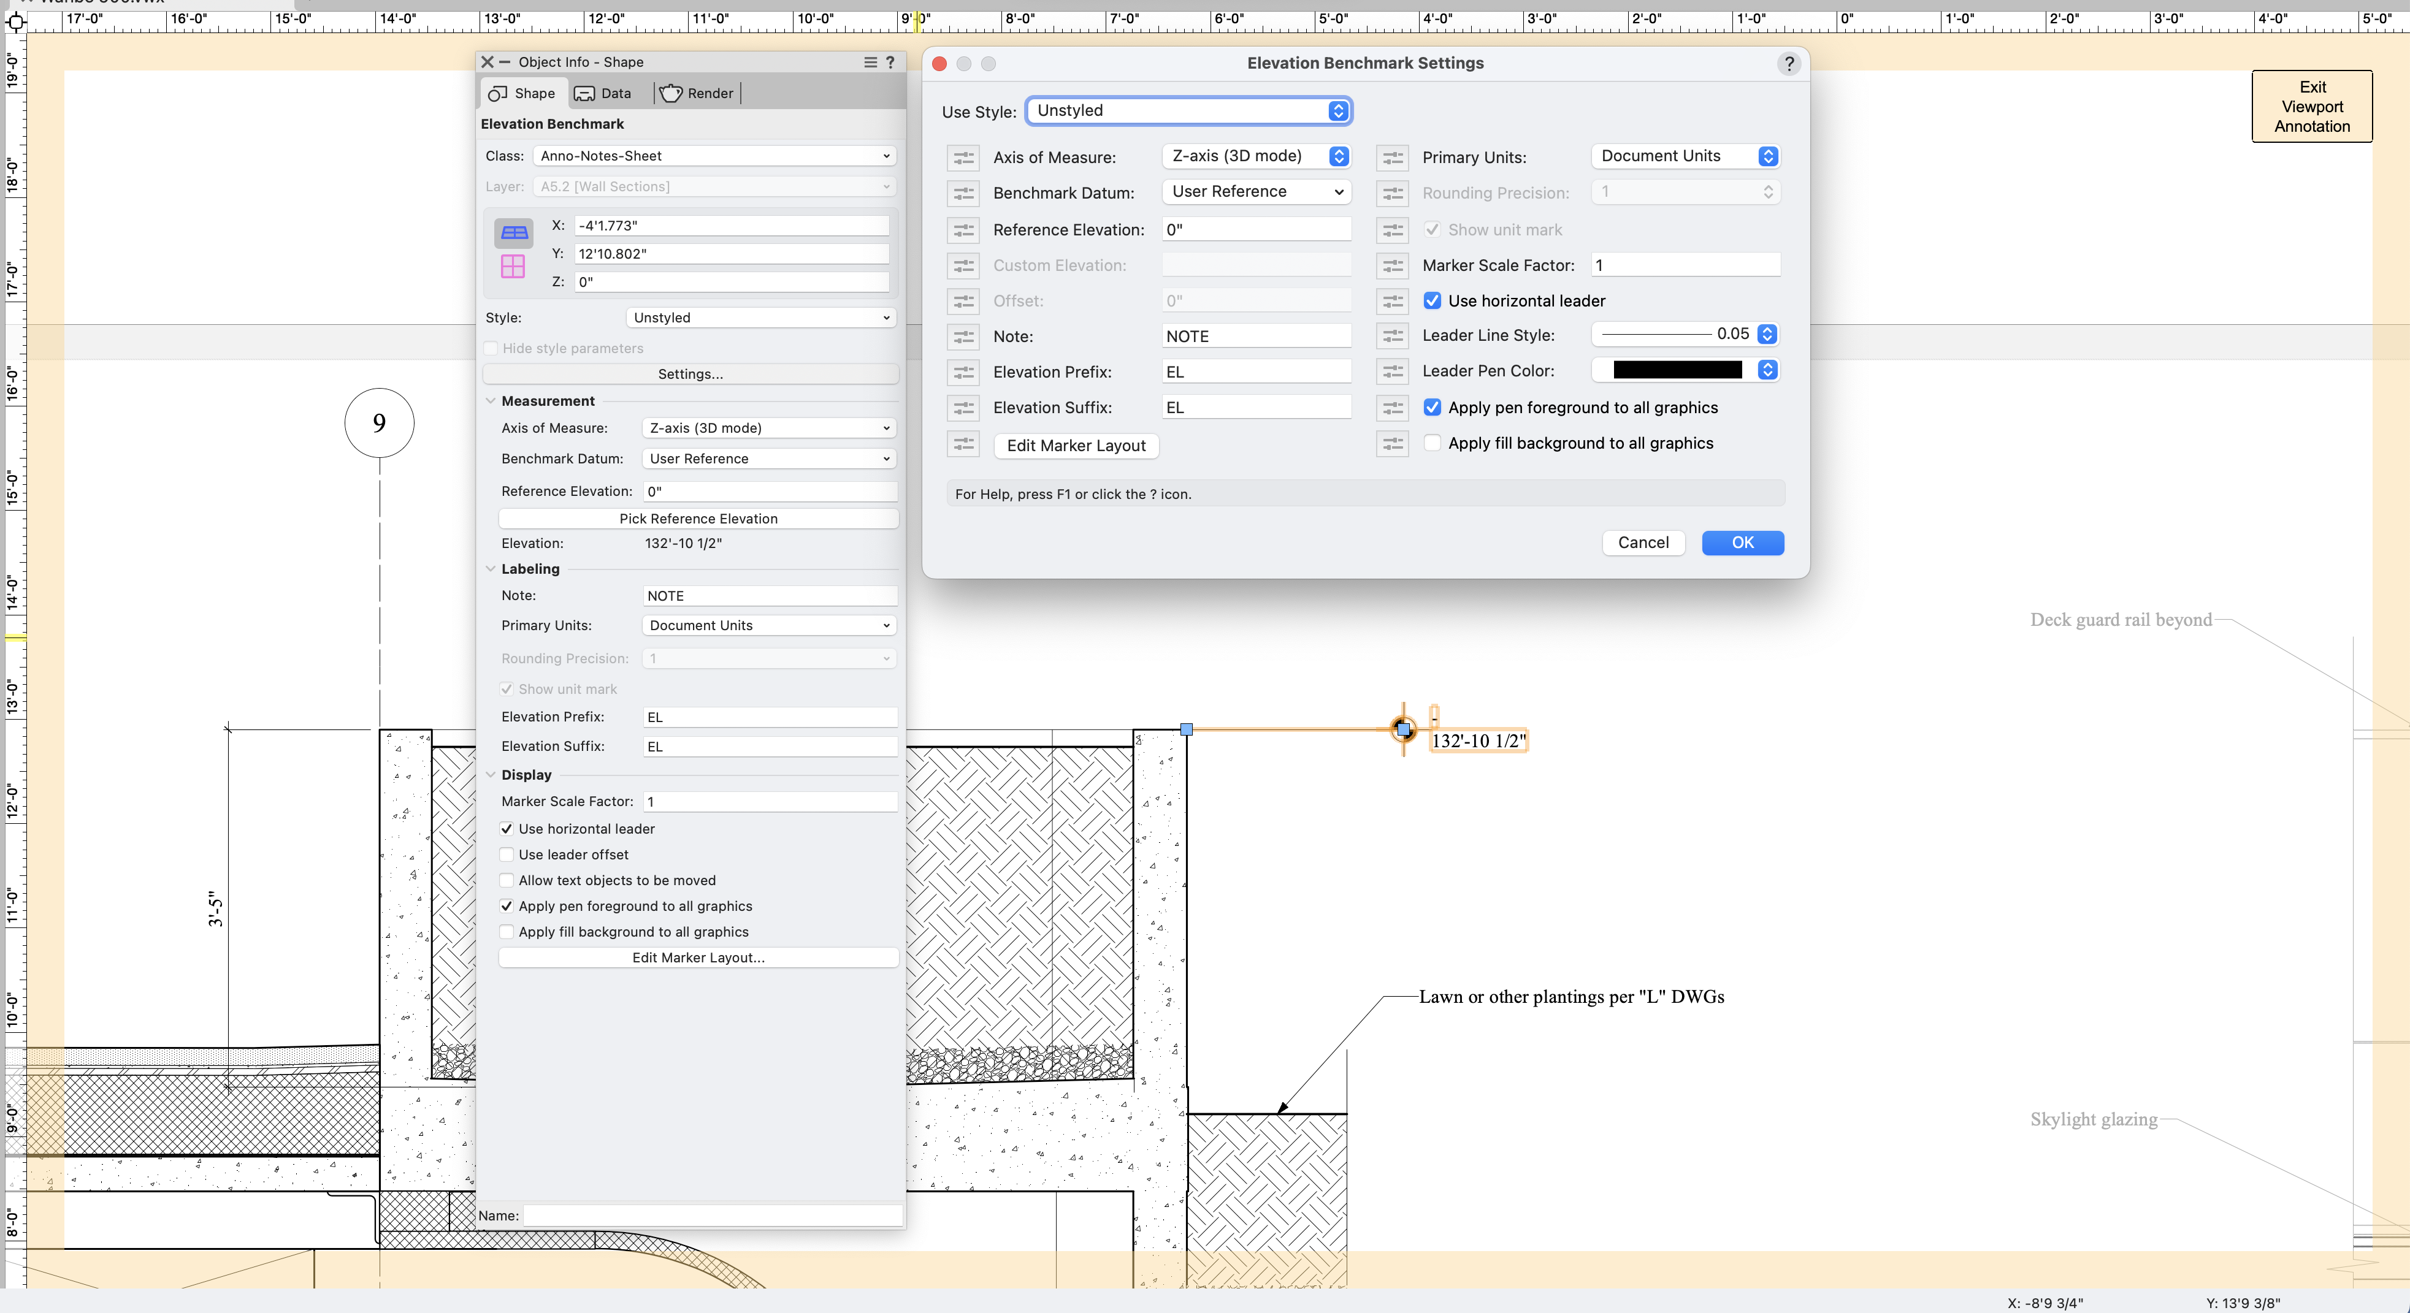Click the style-override icon beside Axis of Measure
This screenshot has height=1313, width=2410.
[963, 157]
